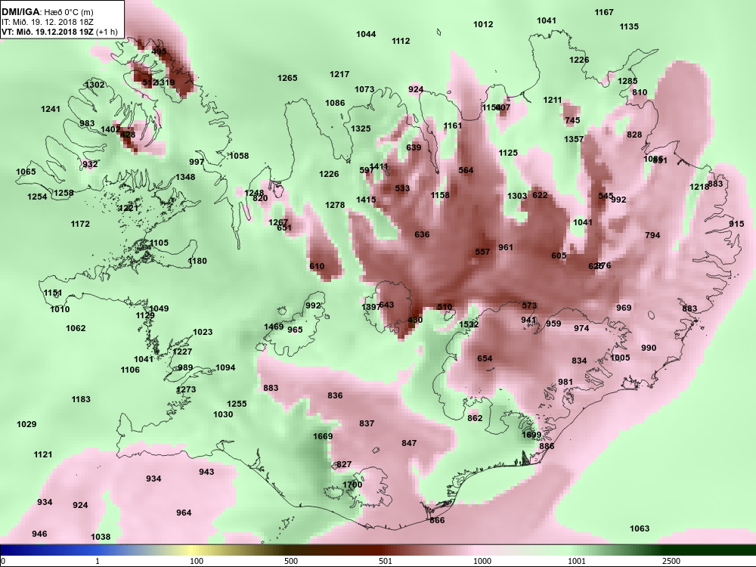This screenshot has width=756, height=567.
Task: Click the map value 1217
Action: pyautogui.click(x=339, y=74)
